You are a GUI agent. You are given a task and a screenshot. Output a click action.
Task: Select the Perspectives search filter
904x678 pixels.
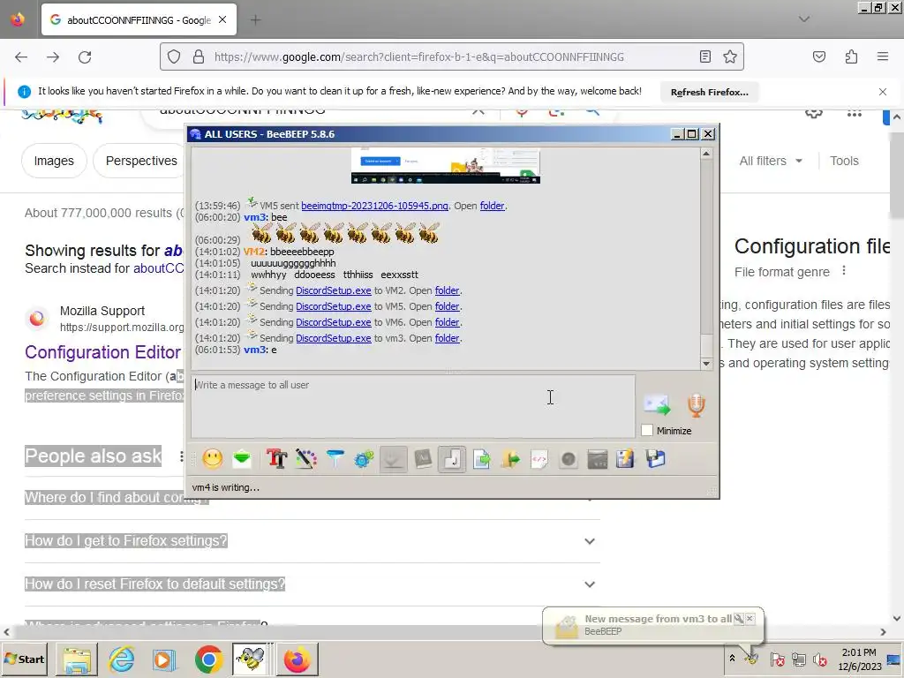[139, 161]
